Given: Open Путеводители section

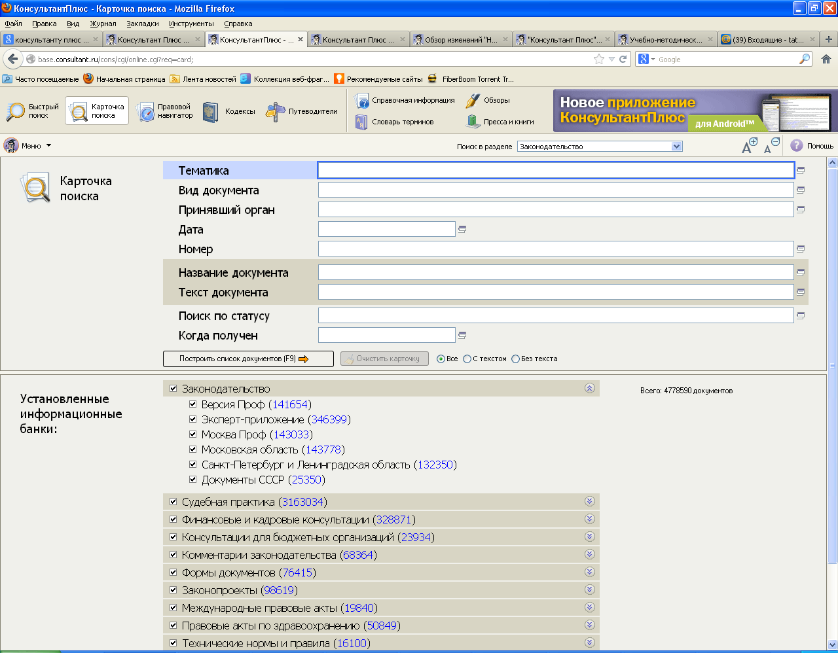Looking at the screenshot, I should click(302, 111).
